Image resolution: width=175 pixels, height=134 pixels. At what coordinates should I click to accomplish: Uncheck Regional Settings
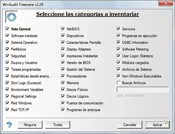[x=7, y=96]
